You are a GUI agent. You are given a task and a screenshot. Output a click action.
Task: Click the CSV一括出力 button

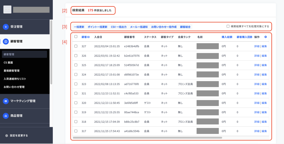tap(119, 27)
